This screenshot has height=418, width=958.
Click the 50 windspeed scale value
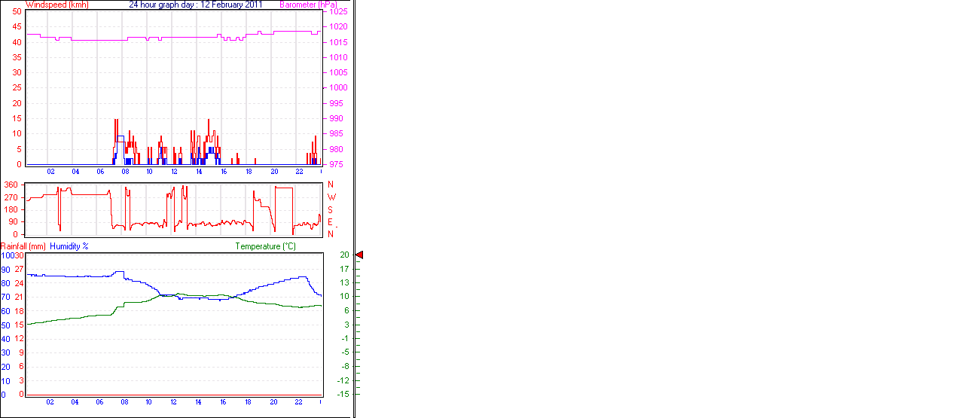(17, 11)
